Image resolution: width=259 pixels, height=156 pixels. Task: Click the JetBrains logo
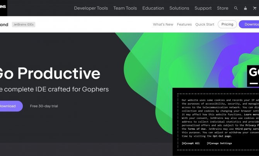click(x=3, y=8)
